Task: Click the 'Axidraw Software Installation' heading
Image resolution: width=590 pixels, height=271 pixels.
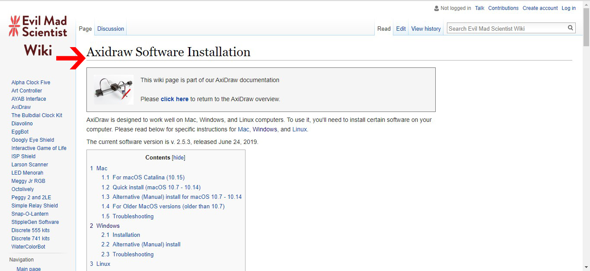Action: point(169,52)
